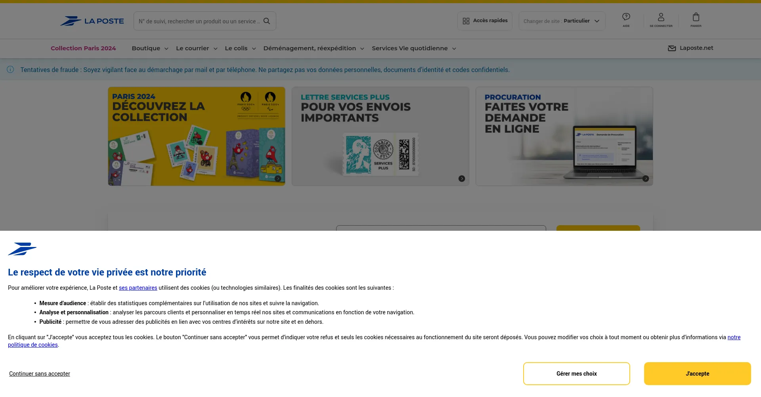761x397 pixels.
Task: Click arrow icon on Paris 2024 card
Action: coord(278,179)
